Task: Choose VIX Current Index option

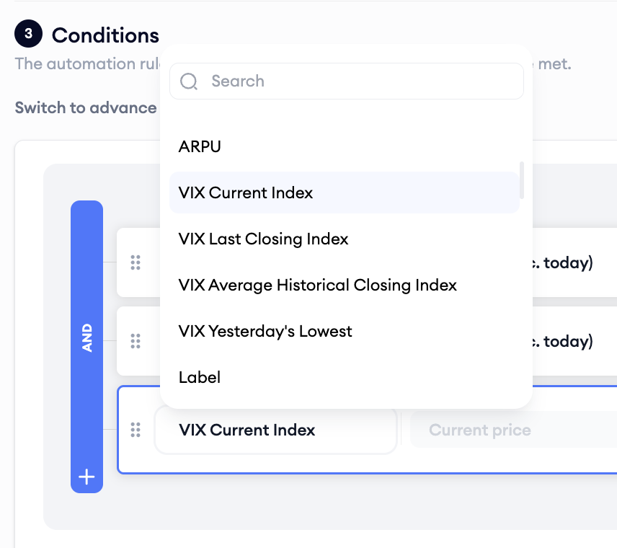Action: (345, 193)
